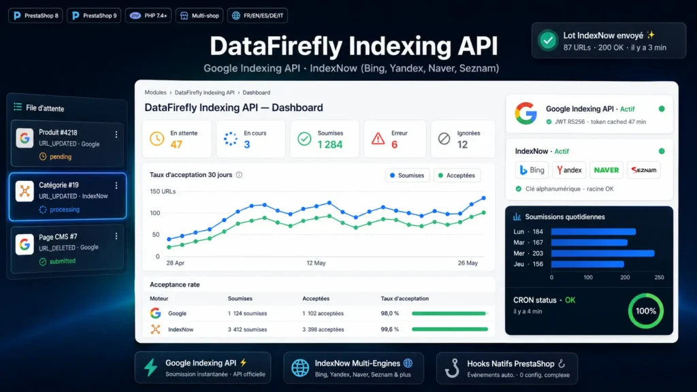Select the NAVER engine chip
Image resolution: width=697 pixels, height=392 pixels.
[606, 169]
